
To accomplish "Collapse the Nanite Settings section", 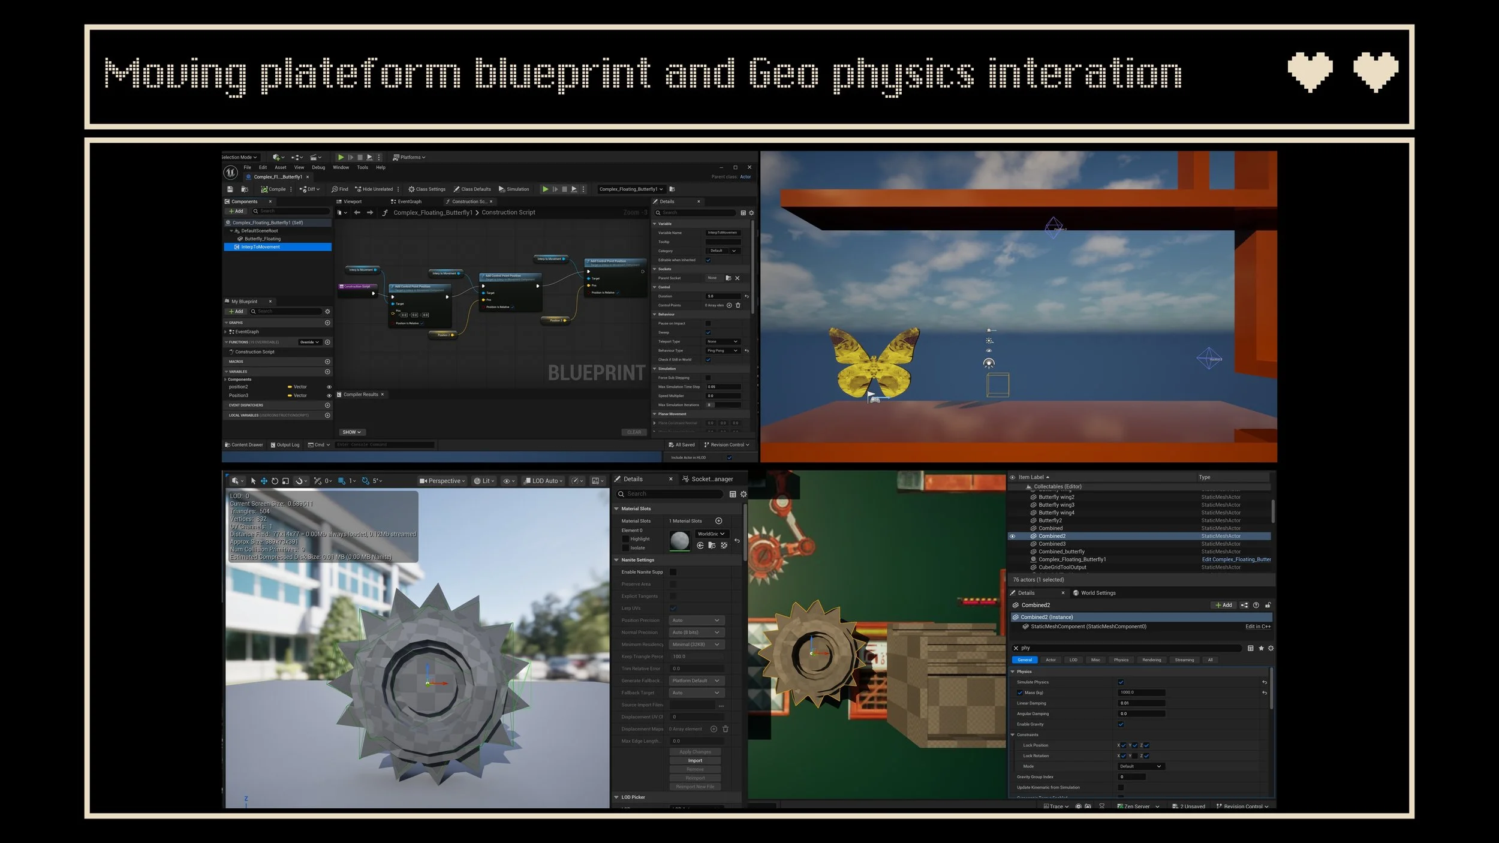I will (616, 560).
